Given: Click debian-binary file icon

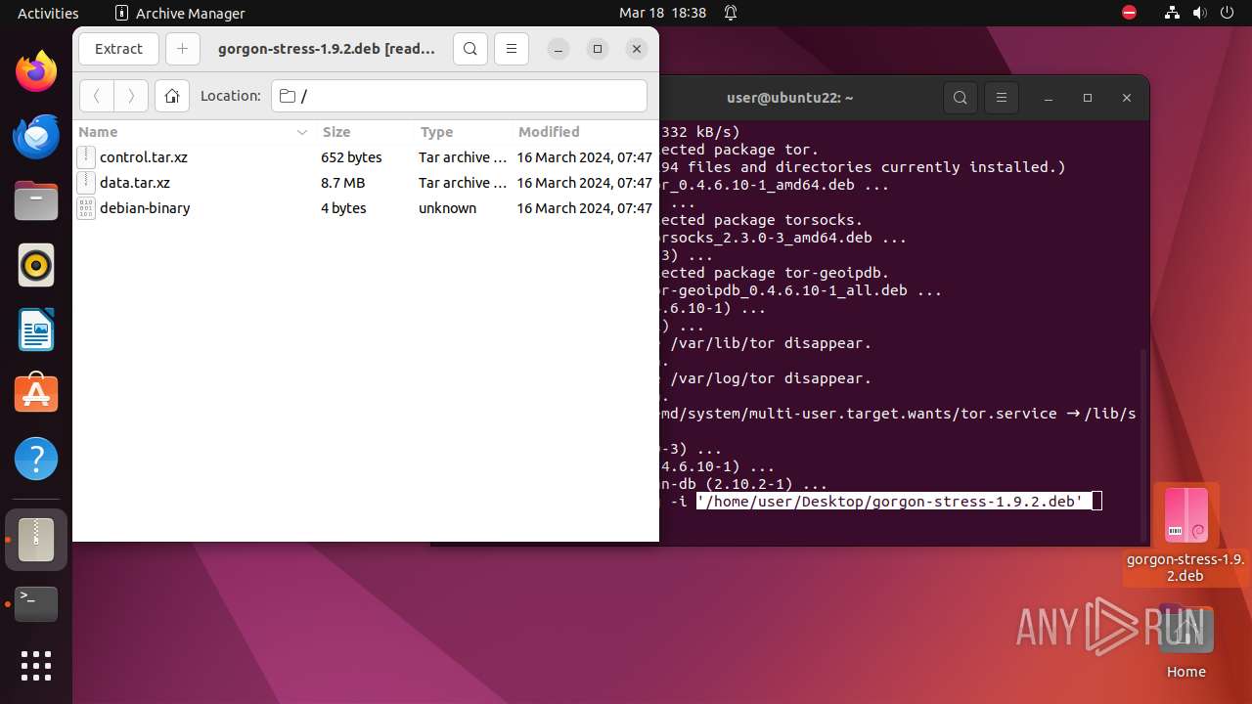Looking at the screenshot, I should (86, 208).
